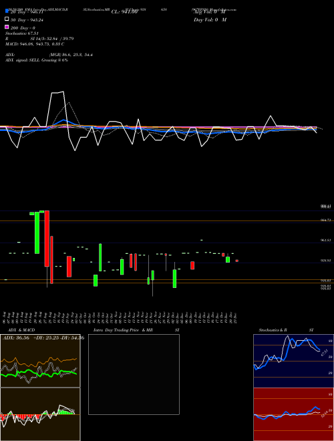Click the 961.51 price axis label
The image size is (334, 441).
pyautogui.click(x=325, y=241)
